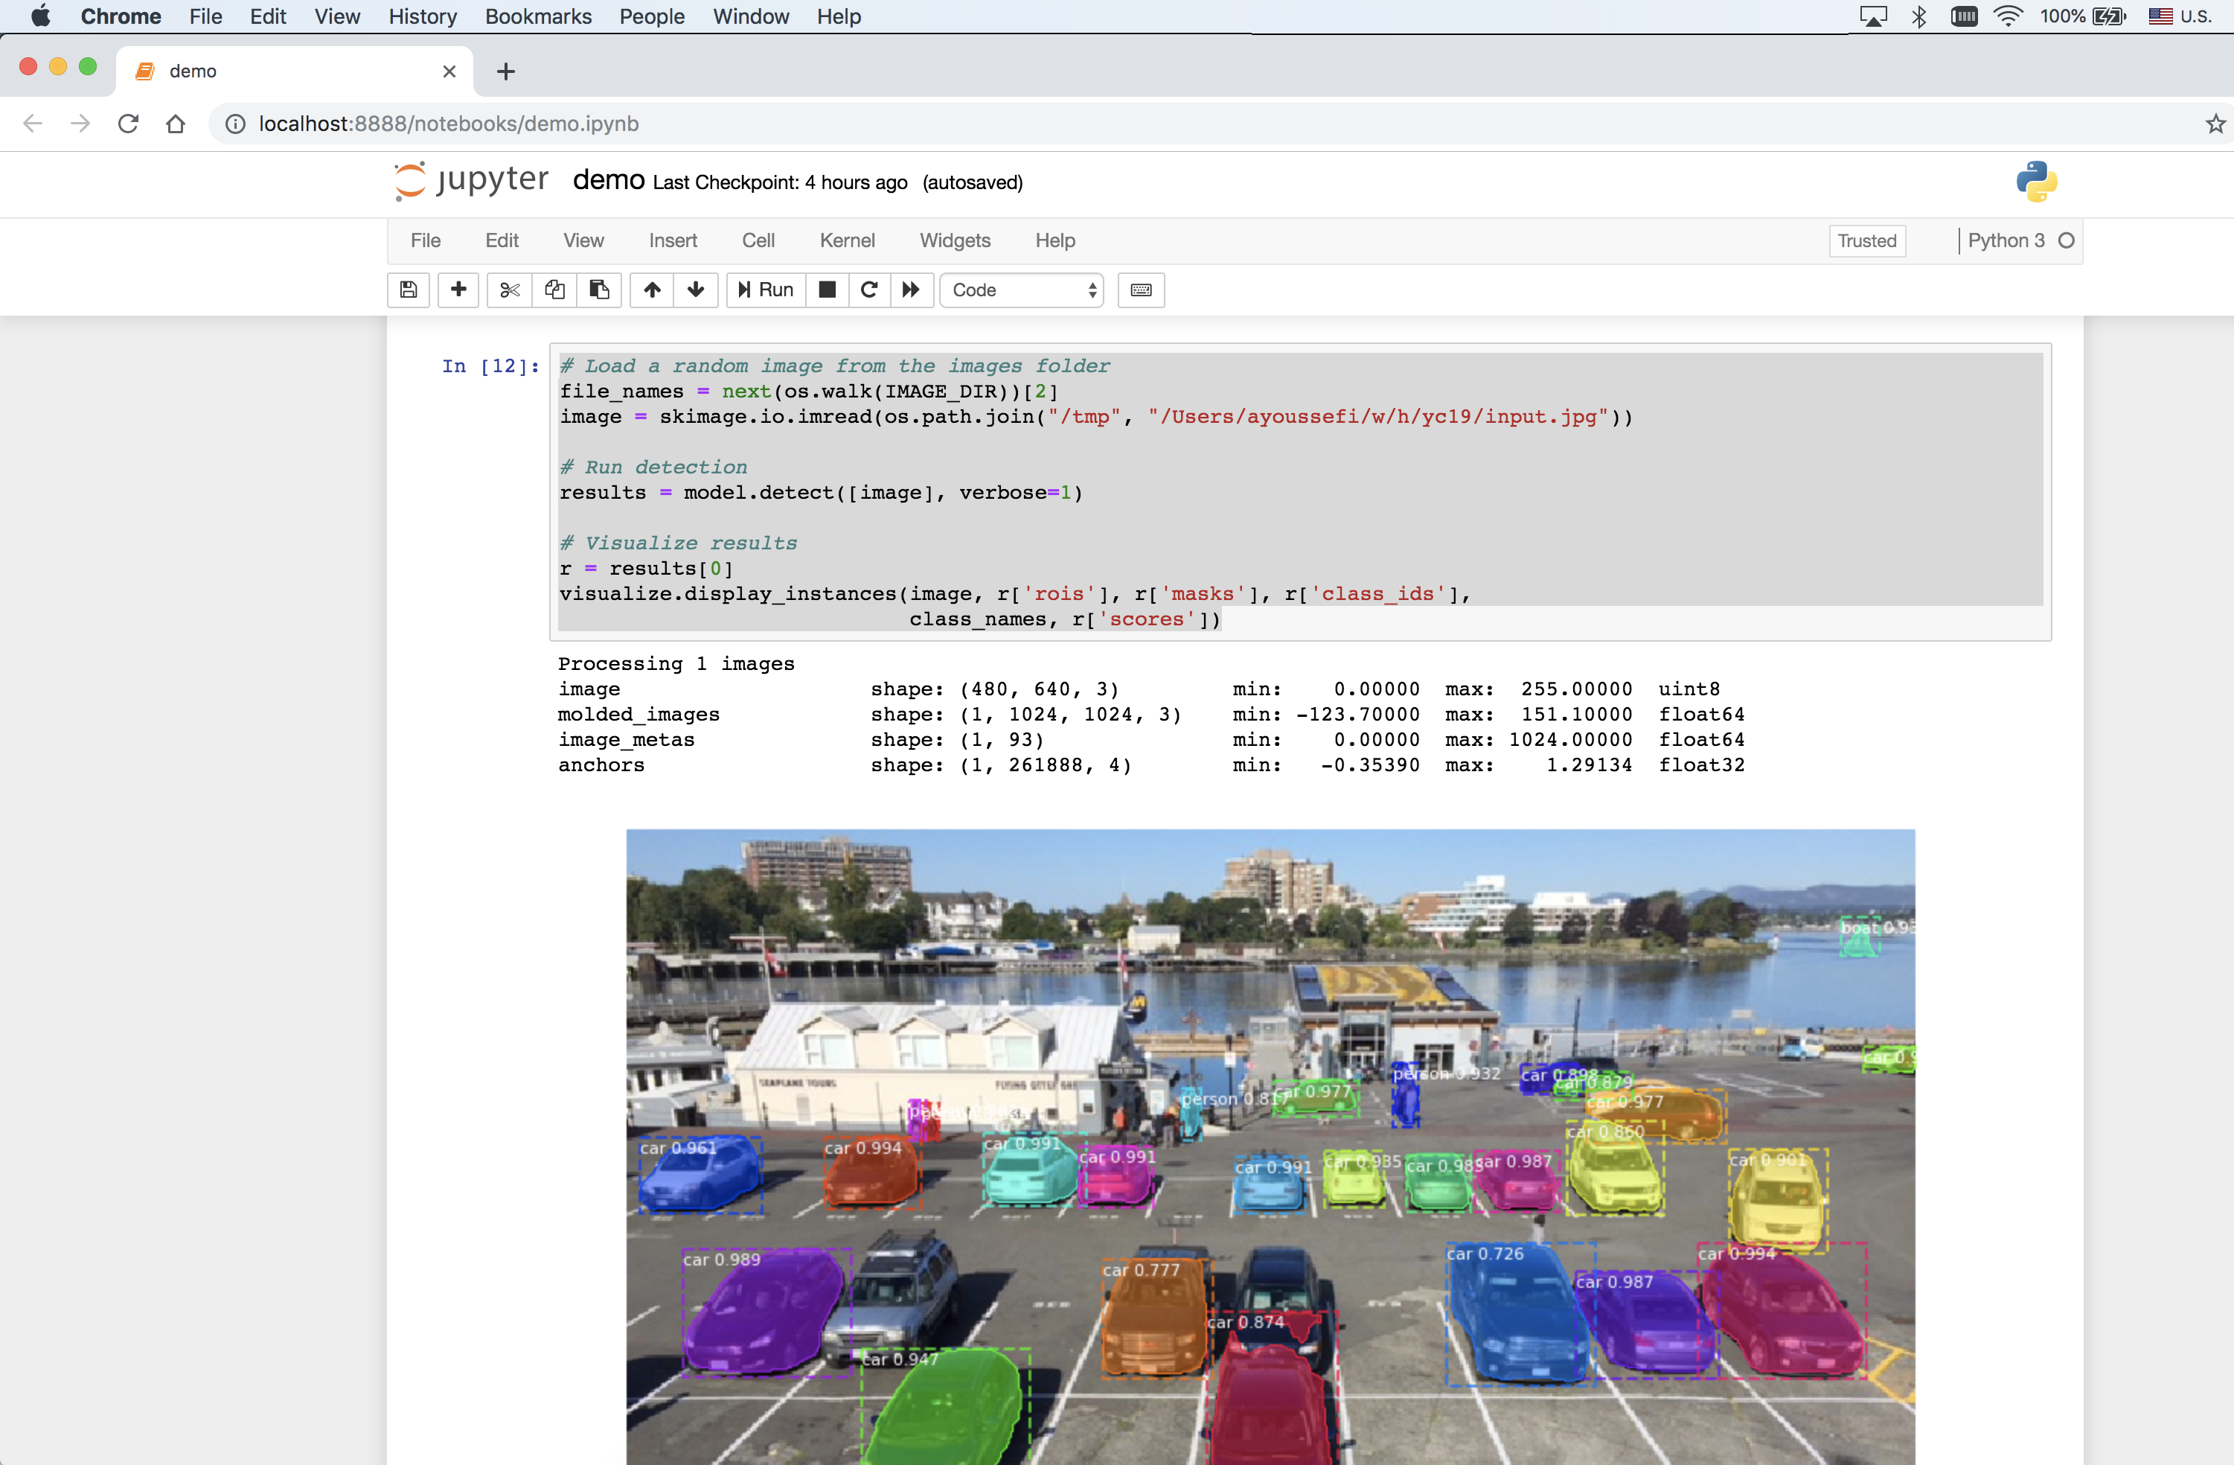Click the Trusted notebook button

1866,240
